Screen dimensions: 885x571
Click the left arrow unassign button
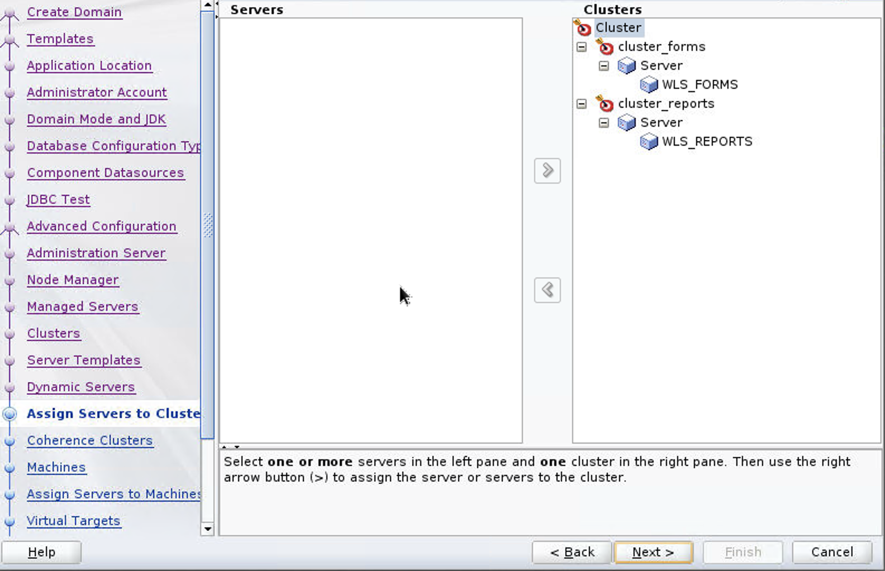pos(547,290)
